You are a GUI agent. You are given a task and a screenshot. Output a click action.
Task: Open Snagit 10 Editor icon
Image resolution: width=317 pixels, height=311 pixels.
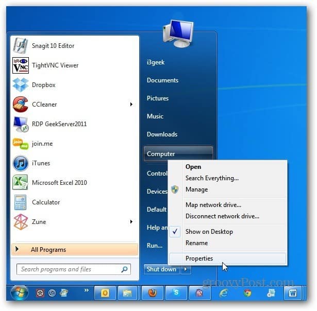point(20,46)
